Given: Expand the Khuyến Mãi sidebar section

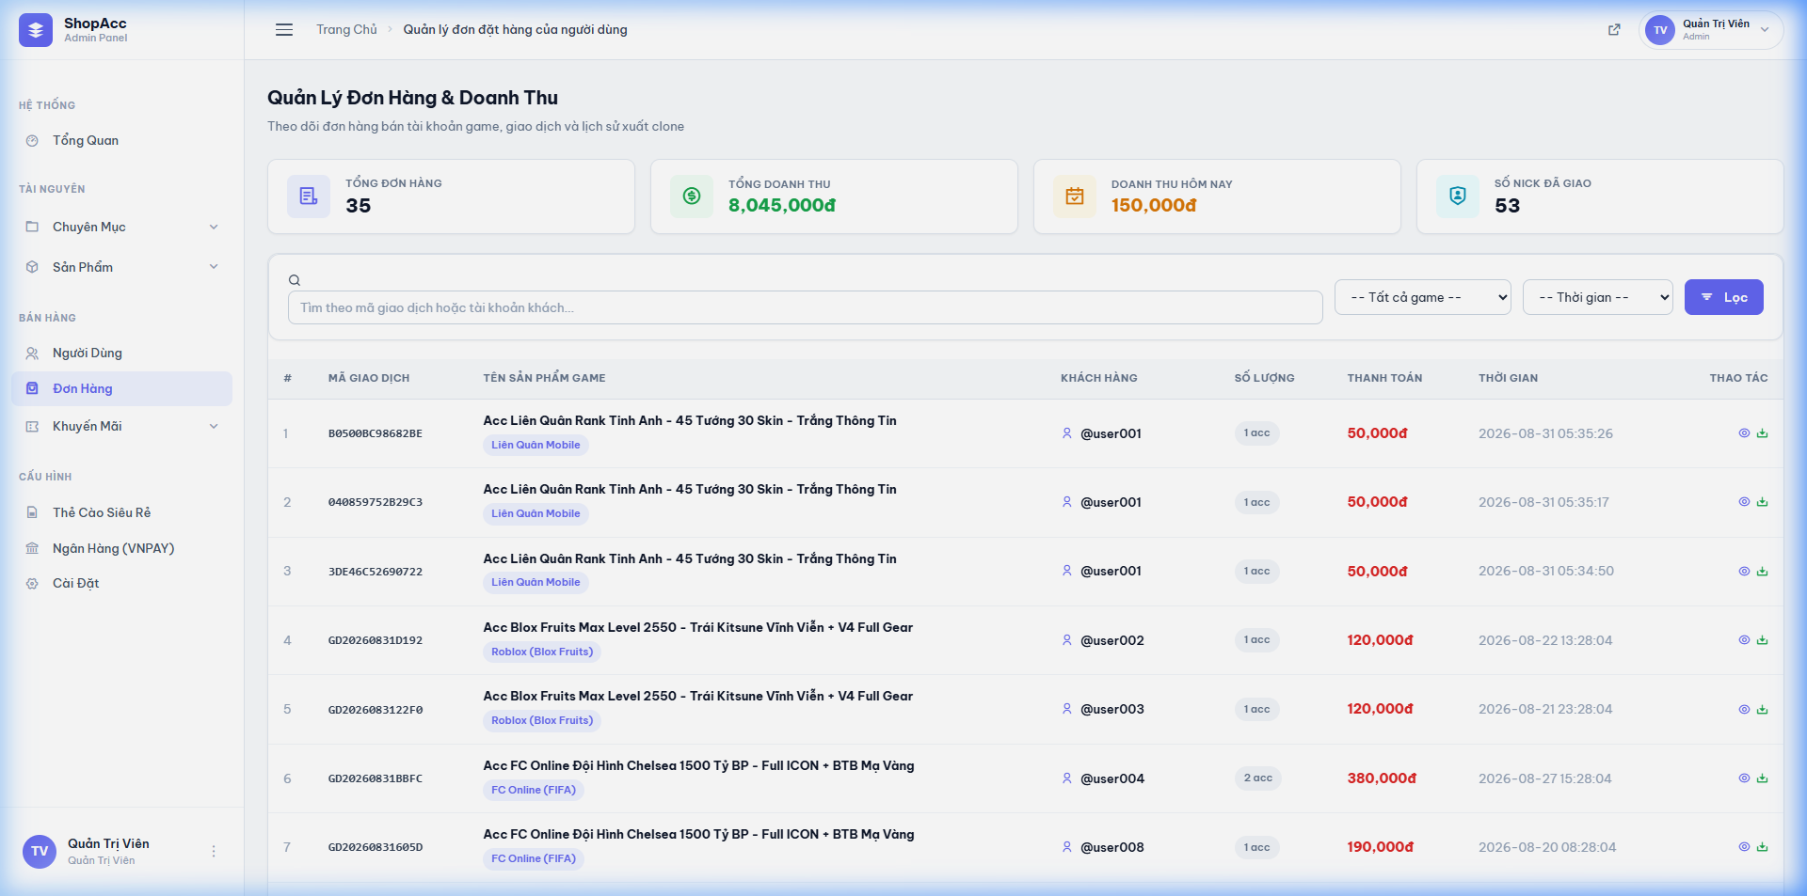Looking at the screenshot, I should [121, 426].
